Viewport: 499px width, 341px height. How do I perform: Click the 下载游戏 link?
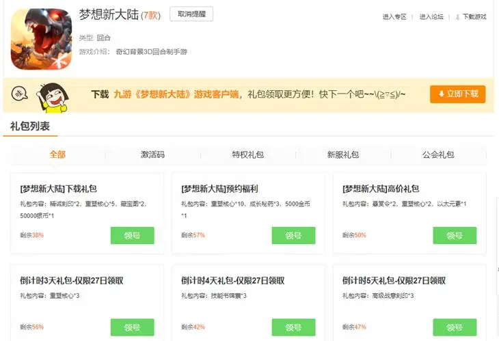pos(474,16)
